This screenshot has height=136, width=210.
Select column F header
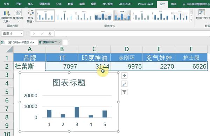tap(191, 49)
